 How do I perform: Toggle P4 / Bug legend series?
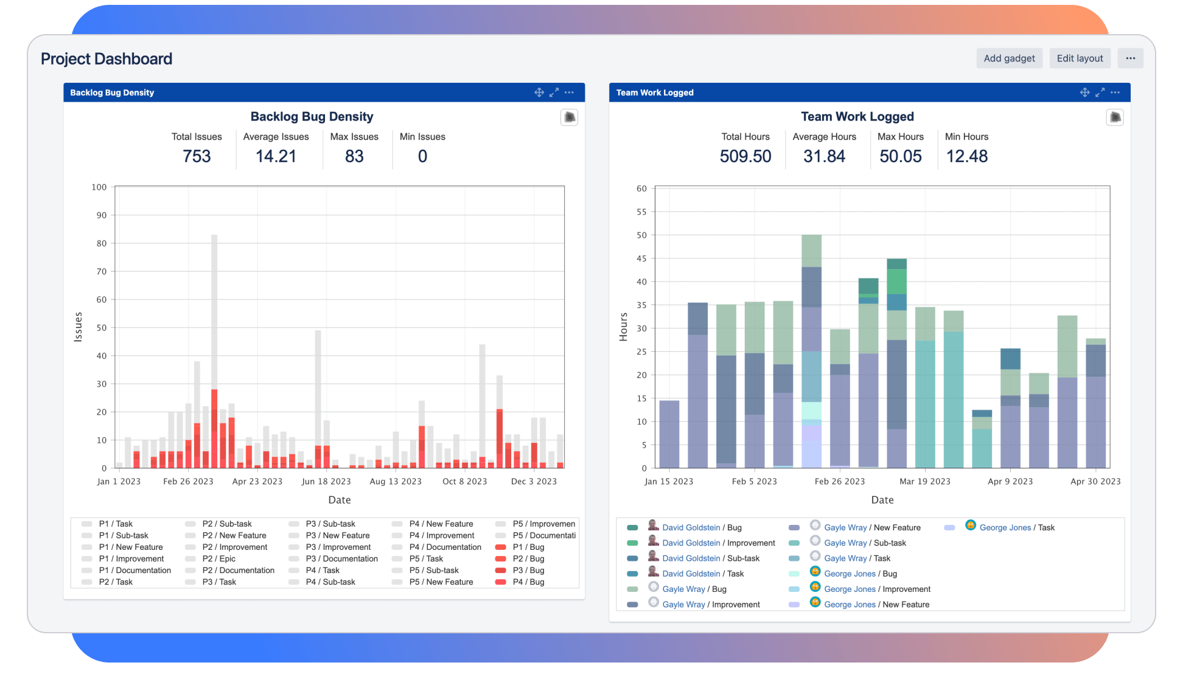520,582
